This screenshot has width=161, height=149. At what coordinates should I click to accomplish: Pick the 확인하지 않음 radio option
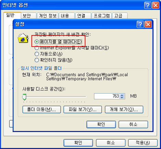[x=37, y=60]
